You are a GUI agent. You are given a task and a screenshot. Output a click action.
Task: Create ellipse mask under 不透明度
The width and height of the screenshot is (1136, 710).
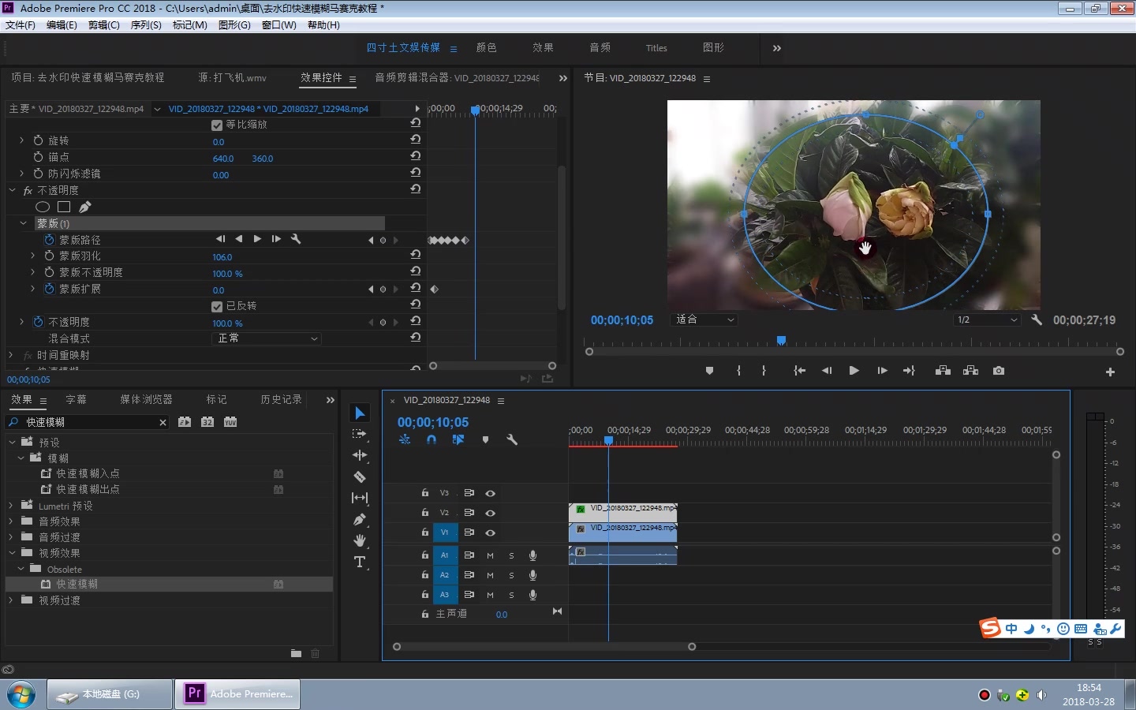coord(43,207)
